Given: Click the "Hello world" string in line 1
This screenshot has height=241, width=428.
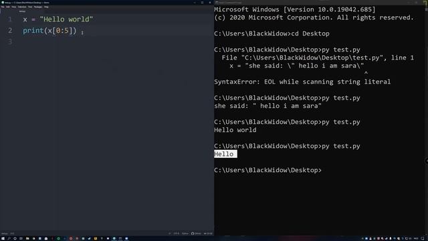Looking at the screenshot, I should [66, 19].
